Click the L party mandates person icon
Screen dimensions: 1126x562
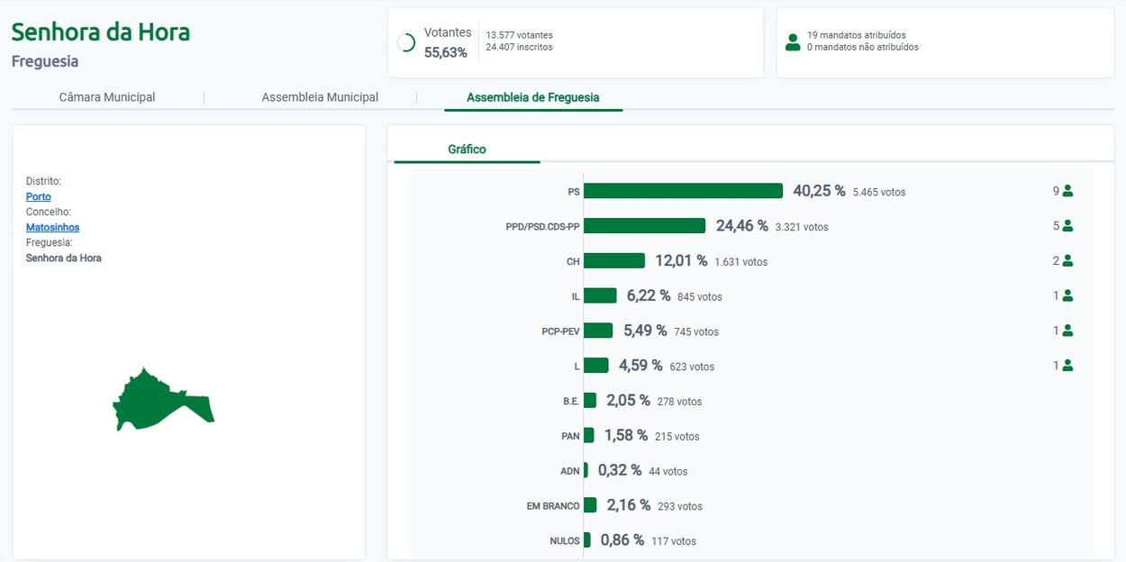click(1067, 366)
